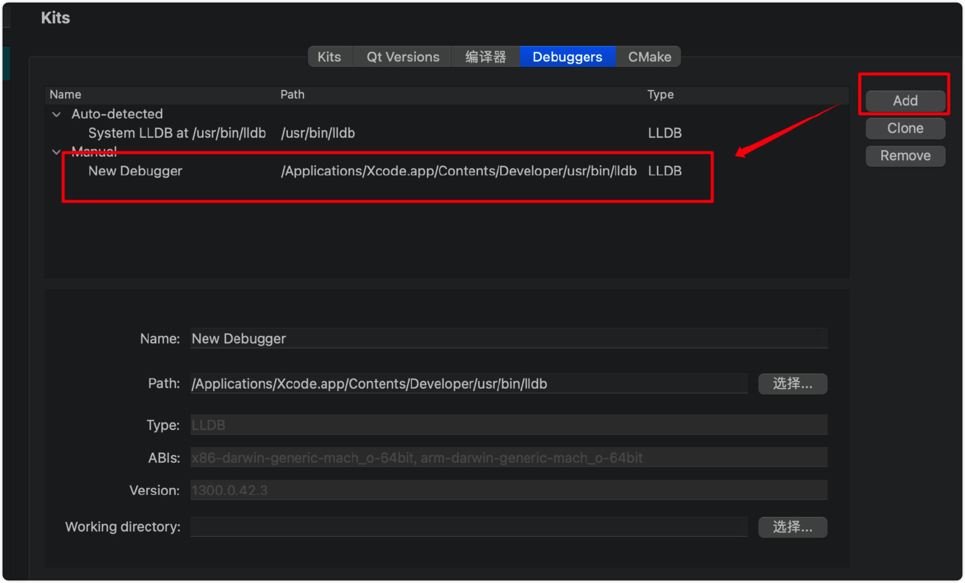Screen dimensions: 965x583
Task: Open the Qt Versions tab
Action: [403, 57]
